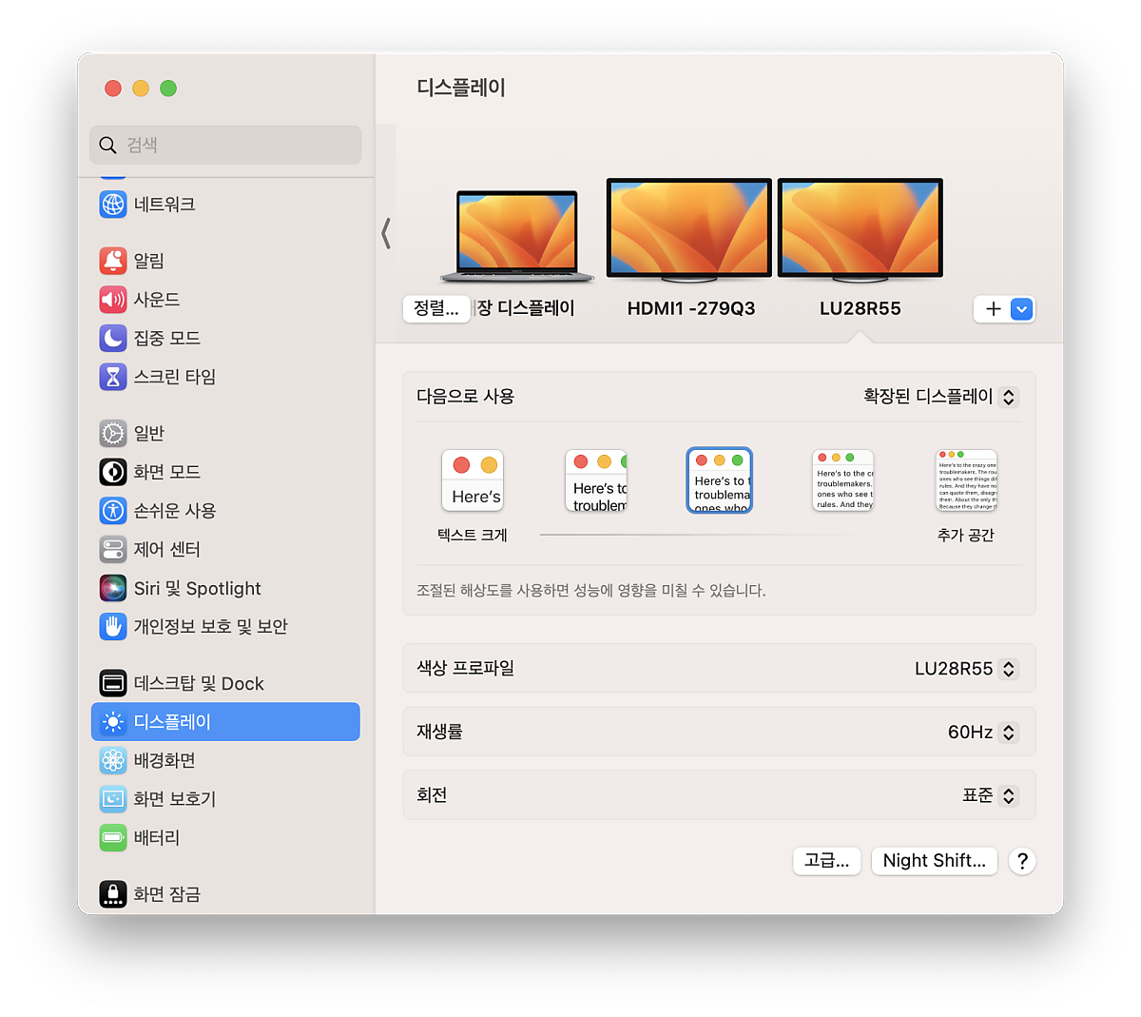1141x1017 pixels.
Task: Open 배터리 sidebar item
Action: [x=225, y=838]
